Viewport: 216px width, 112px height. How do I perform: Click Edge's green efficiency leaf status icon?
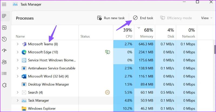(x=107, y=52)
